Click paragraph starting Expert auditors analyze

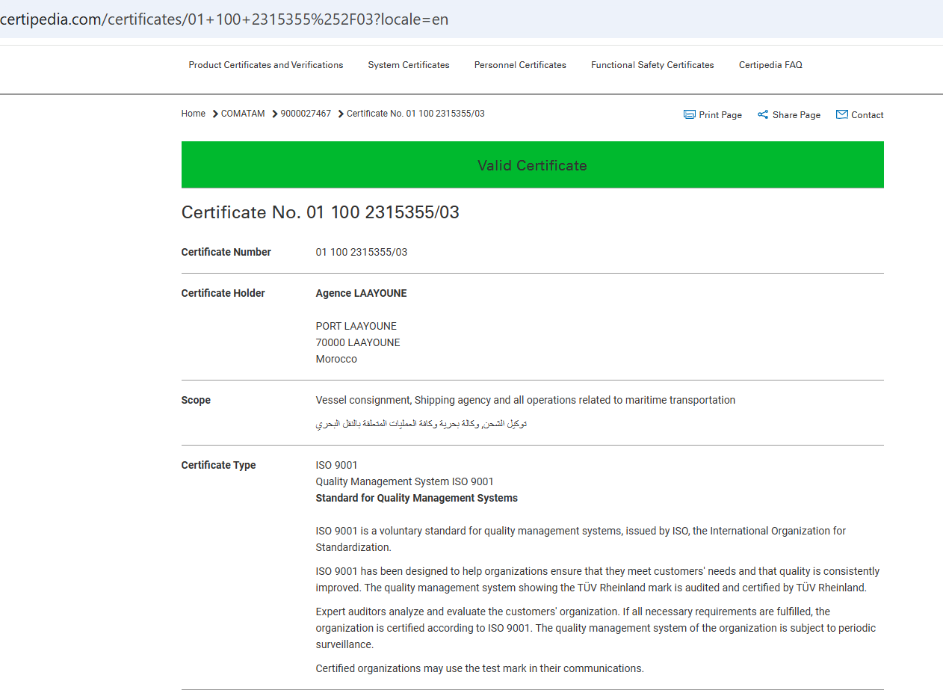[x=596, y=628]
